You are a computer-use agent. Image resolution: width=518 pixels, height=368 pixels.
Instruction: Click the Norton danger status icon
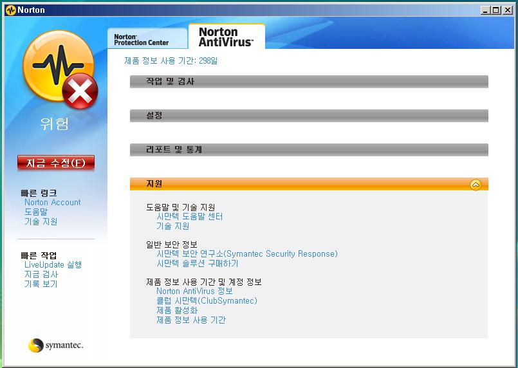60,69
